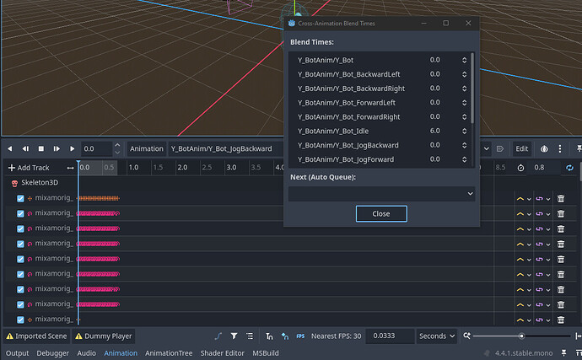Image resolution: width=582 pixels, height=360 pixels.
Task: Toggle timeline snap icon
Action: [269, 336]
